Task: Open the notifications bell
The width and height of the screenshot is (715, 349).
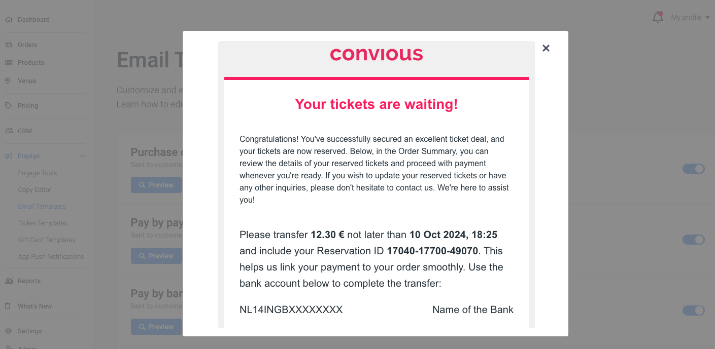Action: click(x=658, y=18)
